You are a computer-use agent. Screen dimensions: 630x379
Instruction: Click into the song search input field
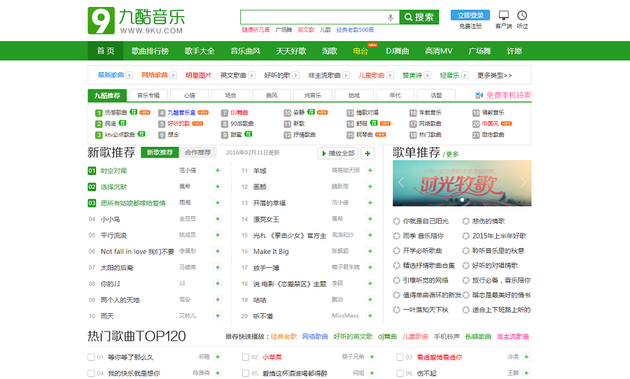[312, 17]
